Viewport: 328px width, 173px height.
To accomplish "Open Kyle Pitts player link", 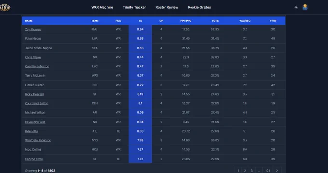I will [x=31, y=131].
